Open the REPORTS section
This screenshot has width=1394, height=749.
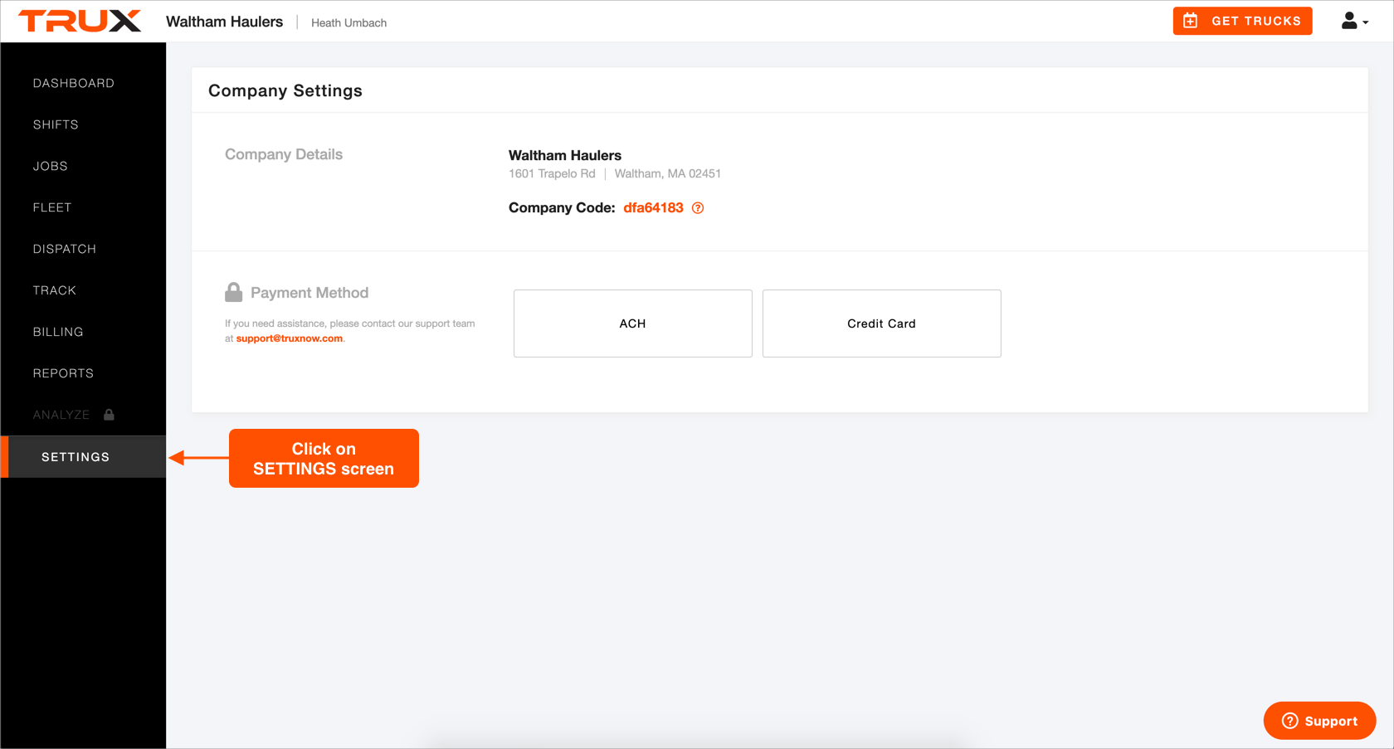(63, 373)
